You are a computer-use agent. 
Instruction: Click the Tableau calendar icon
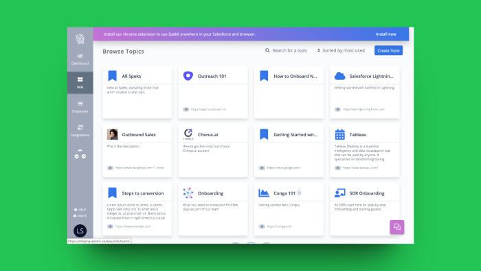click(340, 134)
